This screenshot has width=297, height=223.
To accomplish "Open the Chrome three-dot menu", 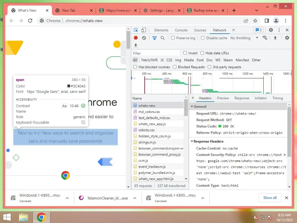I will point(285,21).
